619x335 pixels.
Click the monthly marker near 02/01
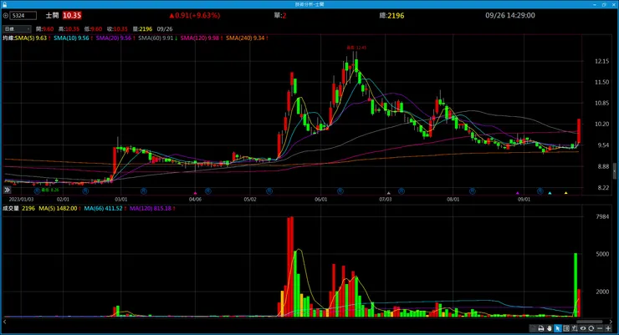coord(85,191)
